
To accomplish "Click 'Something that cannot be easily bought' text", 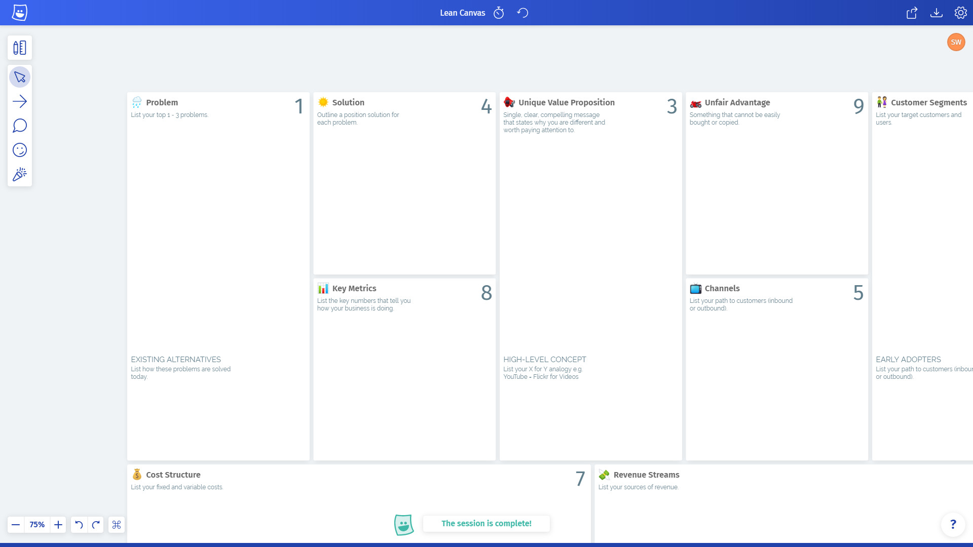I will (x=735, y=119).
